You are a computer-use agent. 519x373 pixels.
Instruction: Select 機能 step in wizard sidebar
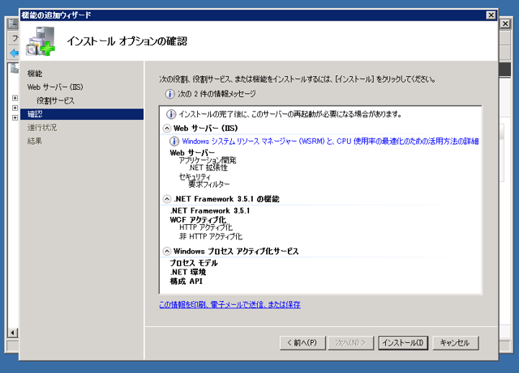click(35, 74)
